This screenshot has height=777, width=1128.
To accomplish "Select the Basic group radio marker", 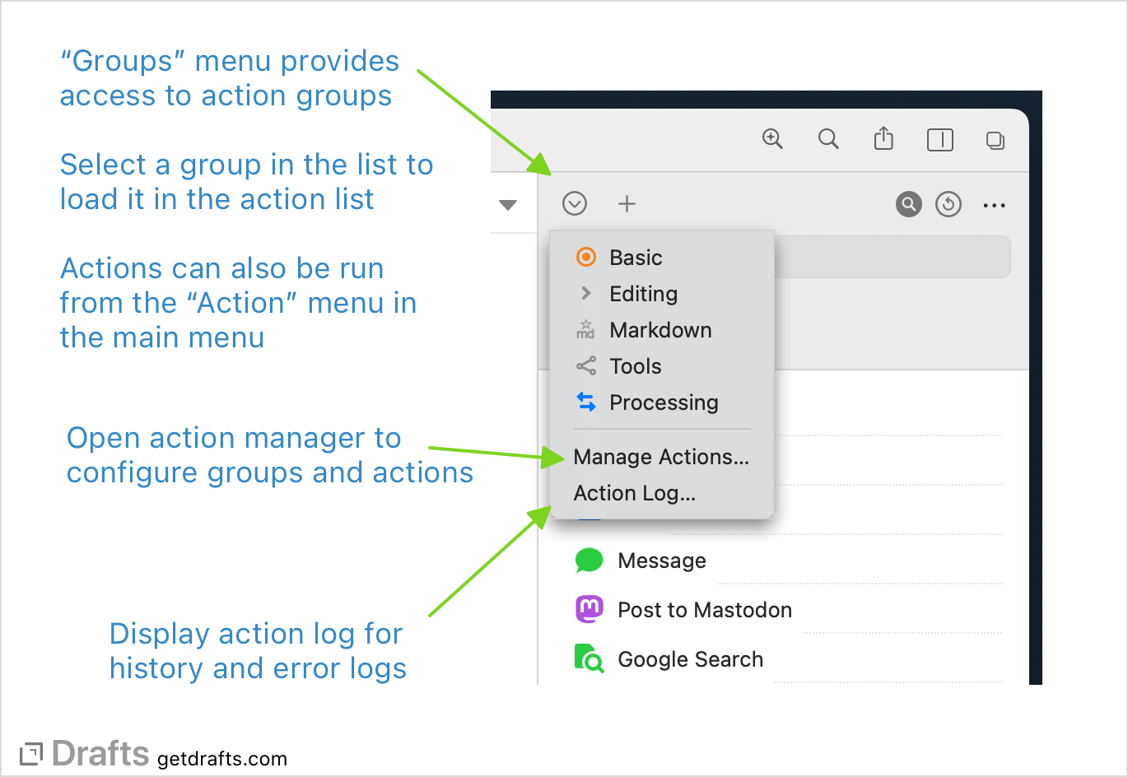I will (586, 257).
